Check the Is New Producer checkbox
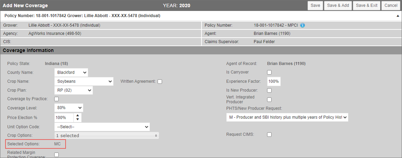Image resolution: width=402 pixels, height=158 pixels. click(269, 90)
